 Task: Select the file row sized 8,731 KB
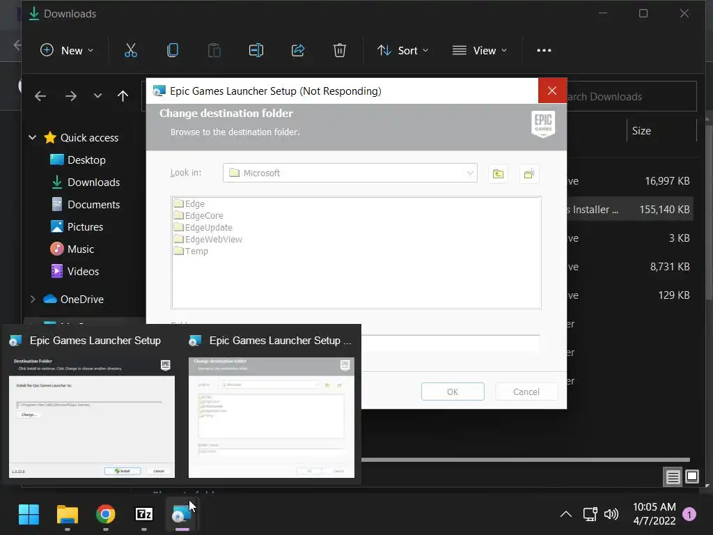click(630, 267)
